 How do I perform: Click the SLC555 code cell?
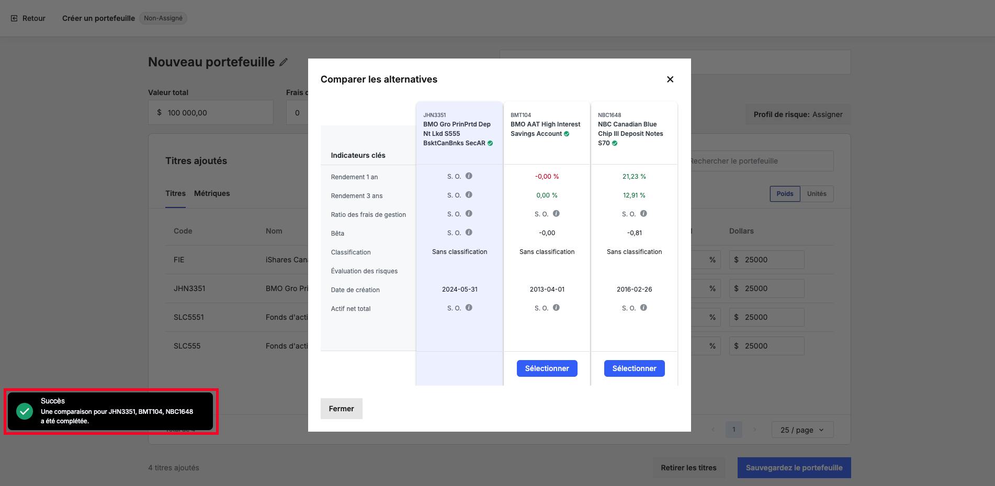tap(187, 346)
